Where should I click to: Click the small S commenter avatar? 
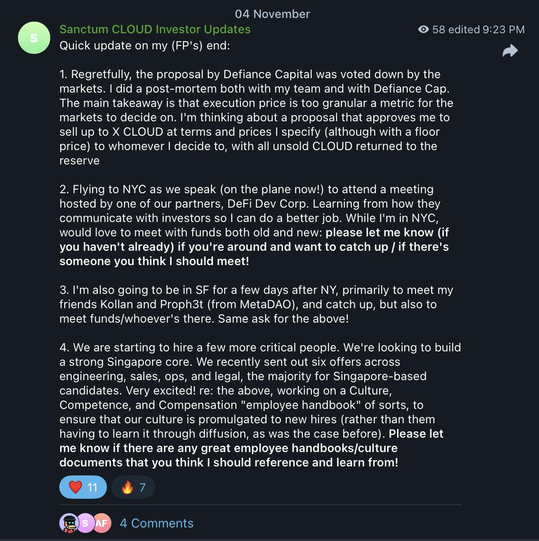85,523
